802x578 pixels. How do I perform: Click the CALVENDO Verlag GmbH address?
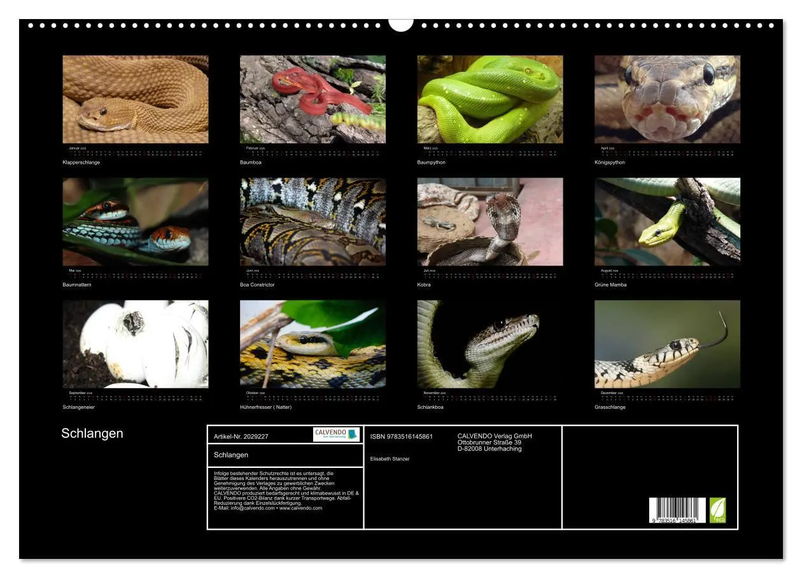tap(495, 442)
